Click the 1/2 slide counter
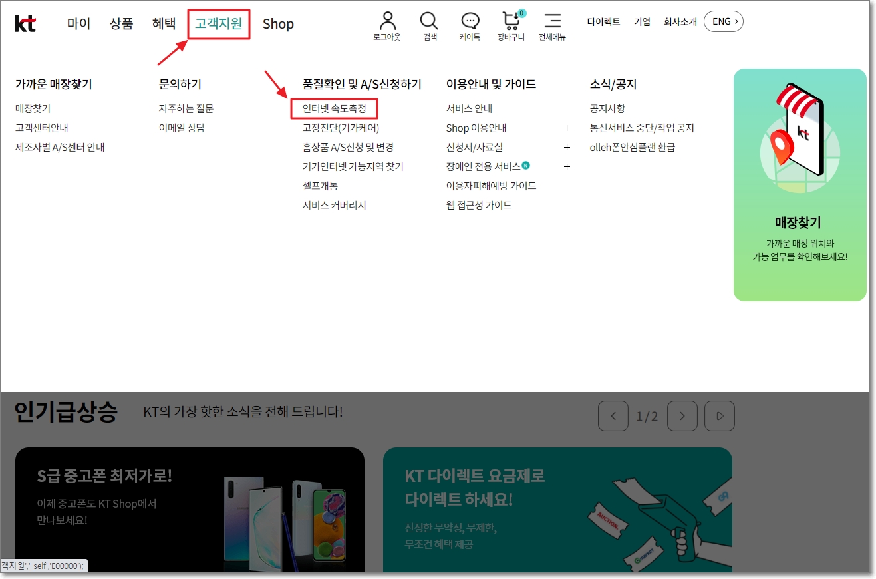The image size is (876, 579). (647, 417)
